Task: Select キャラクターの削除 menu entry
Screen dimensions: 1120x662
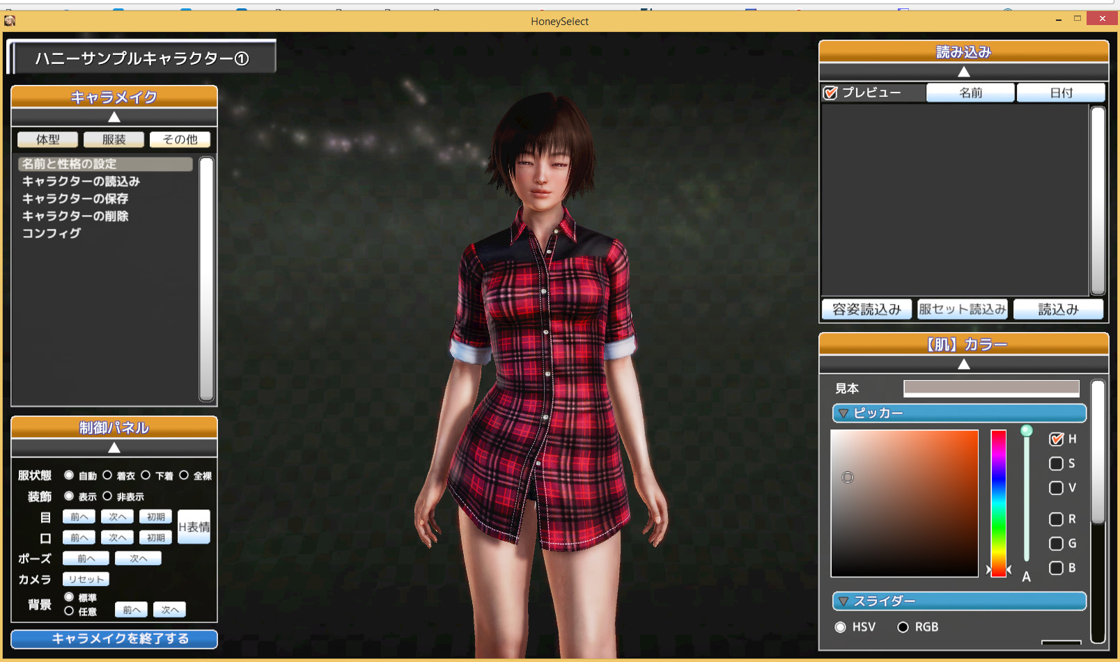Action: coord(75,216)
